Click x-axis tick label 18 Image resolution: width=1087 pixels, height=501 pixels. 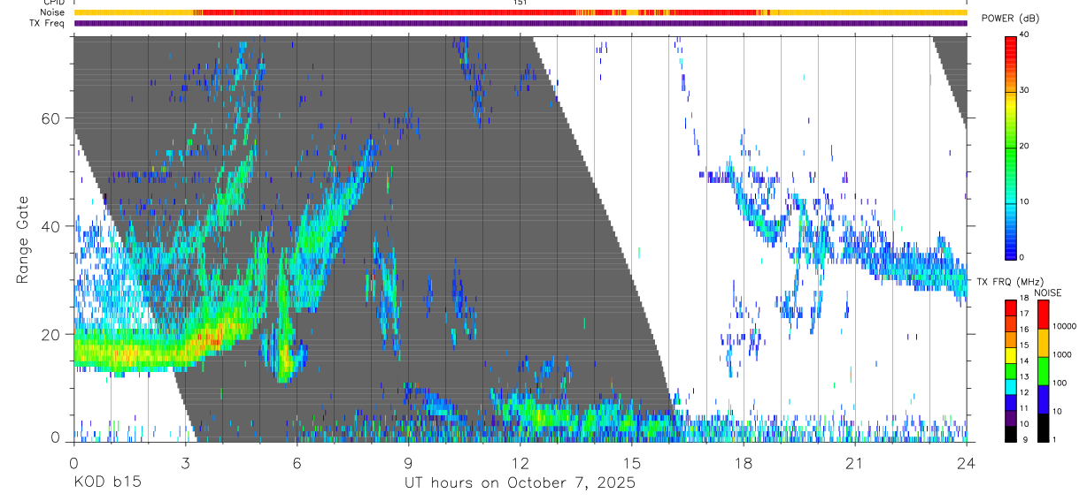pyautogui.click(x=743, y=462)
